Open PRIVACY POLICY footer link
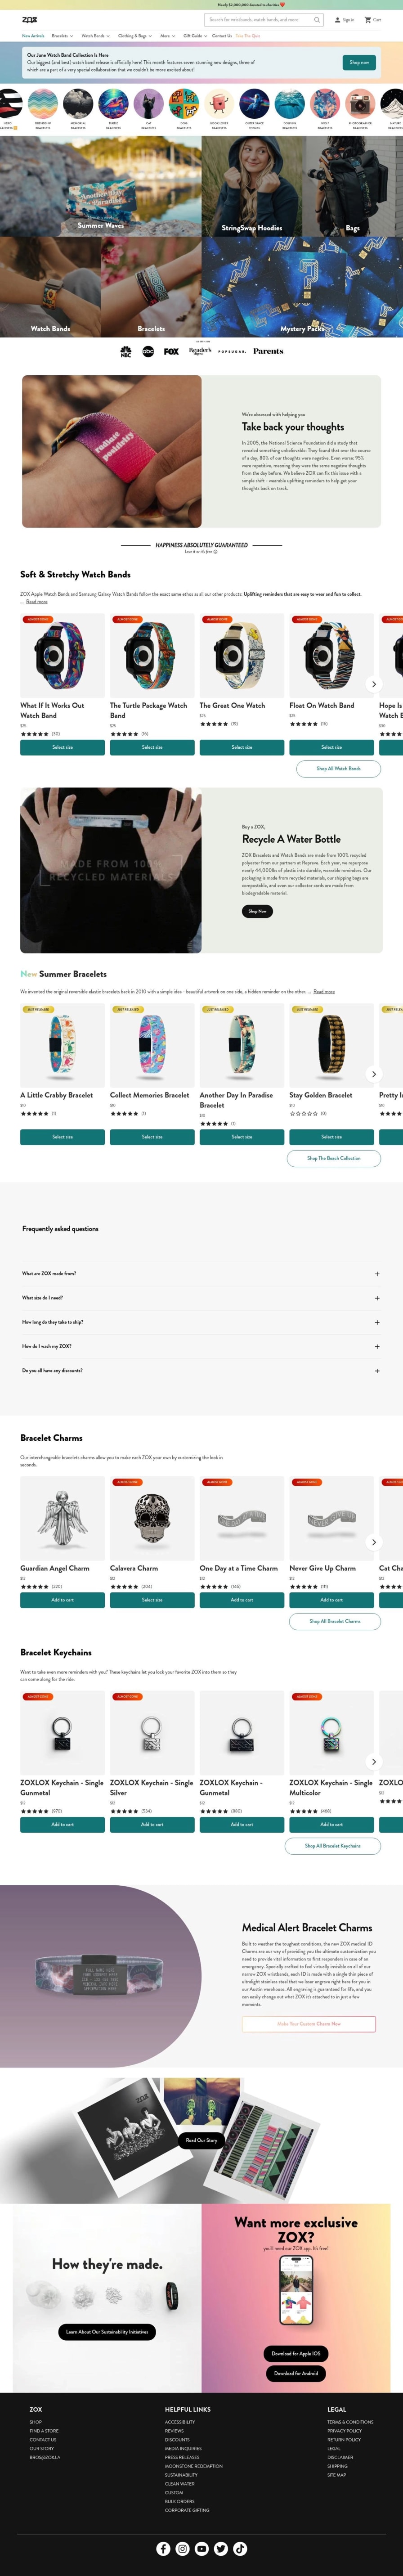This screenshot has width=403, height=2576. 344,2431
